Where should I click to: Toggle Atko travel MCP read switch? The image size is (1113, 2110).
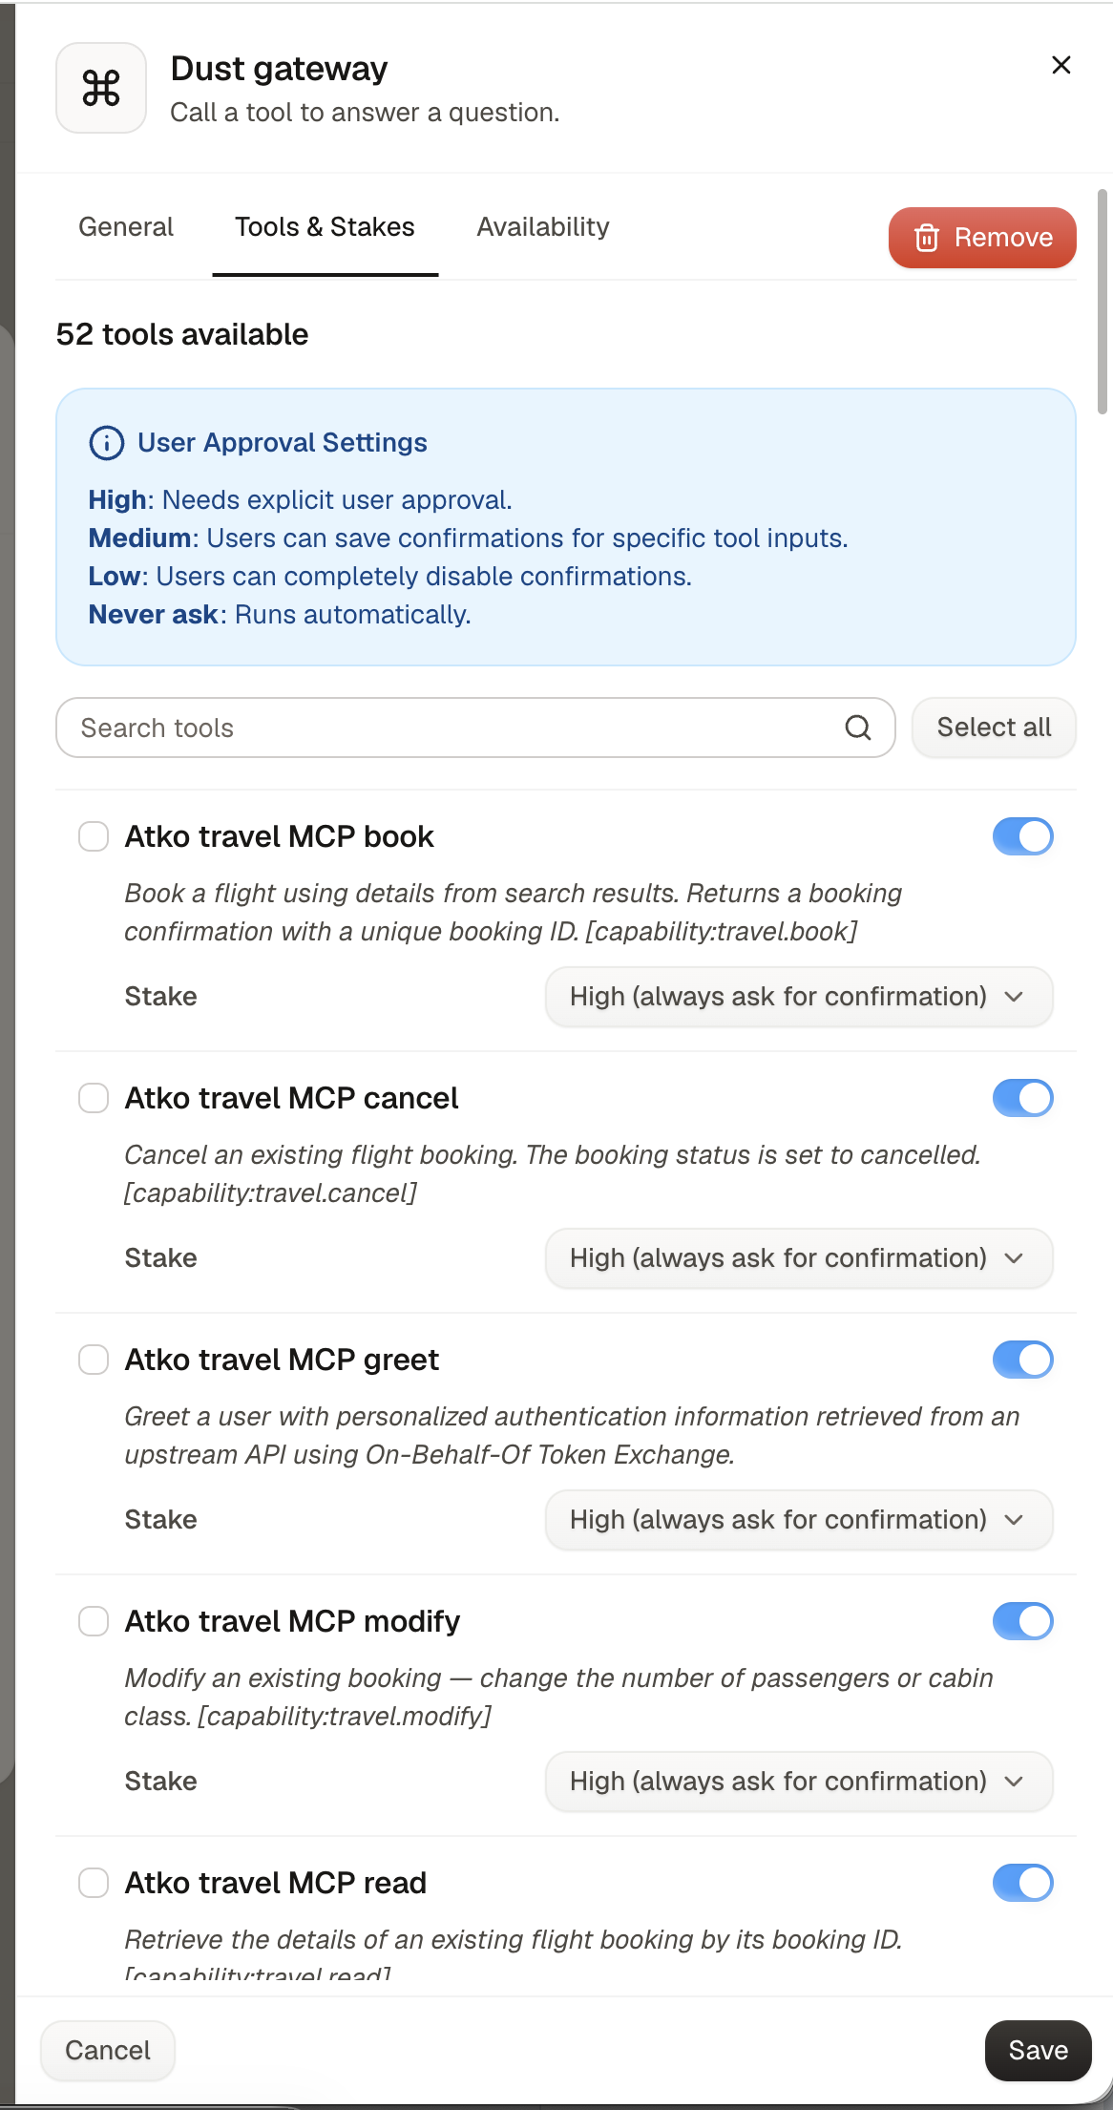tap(1022, 1883)
